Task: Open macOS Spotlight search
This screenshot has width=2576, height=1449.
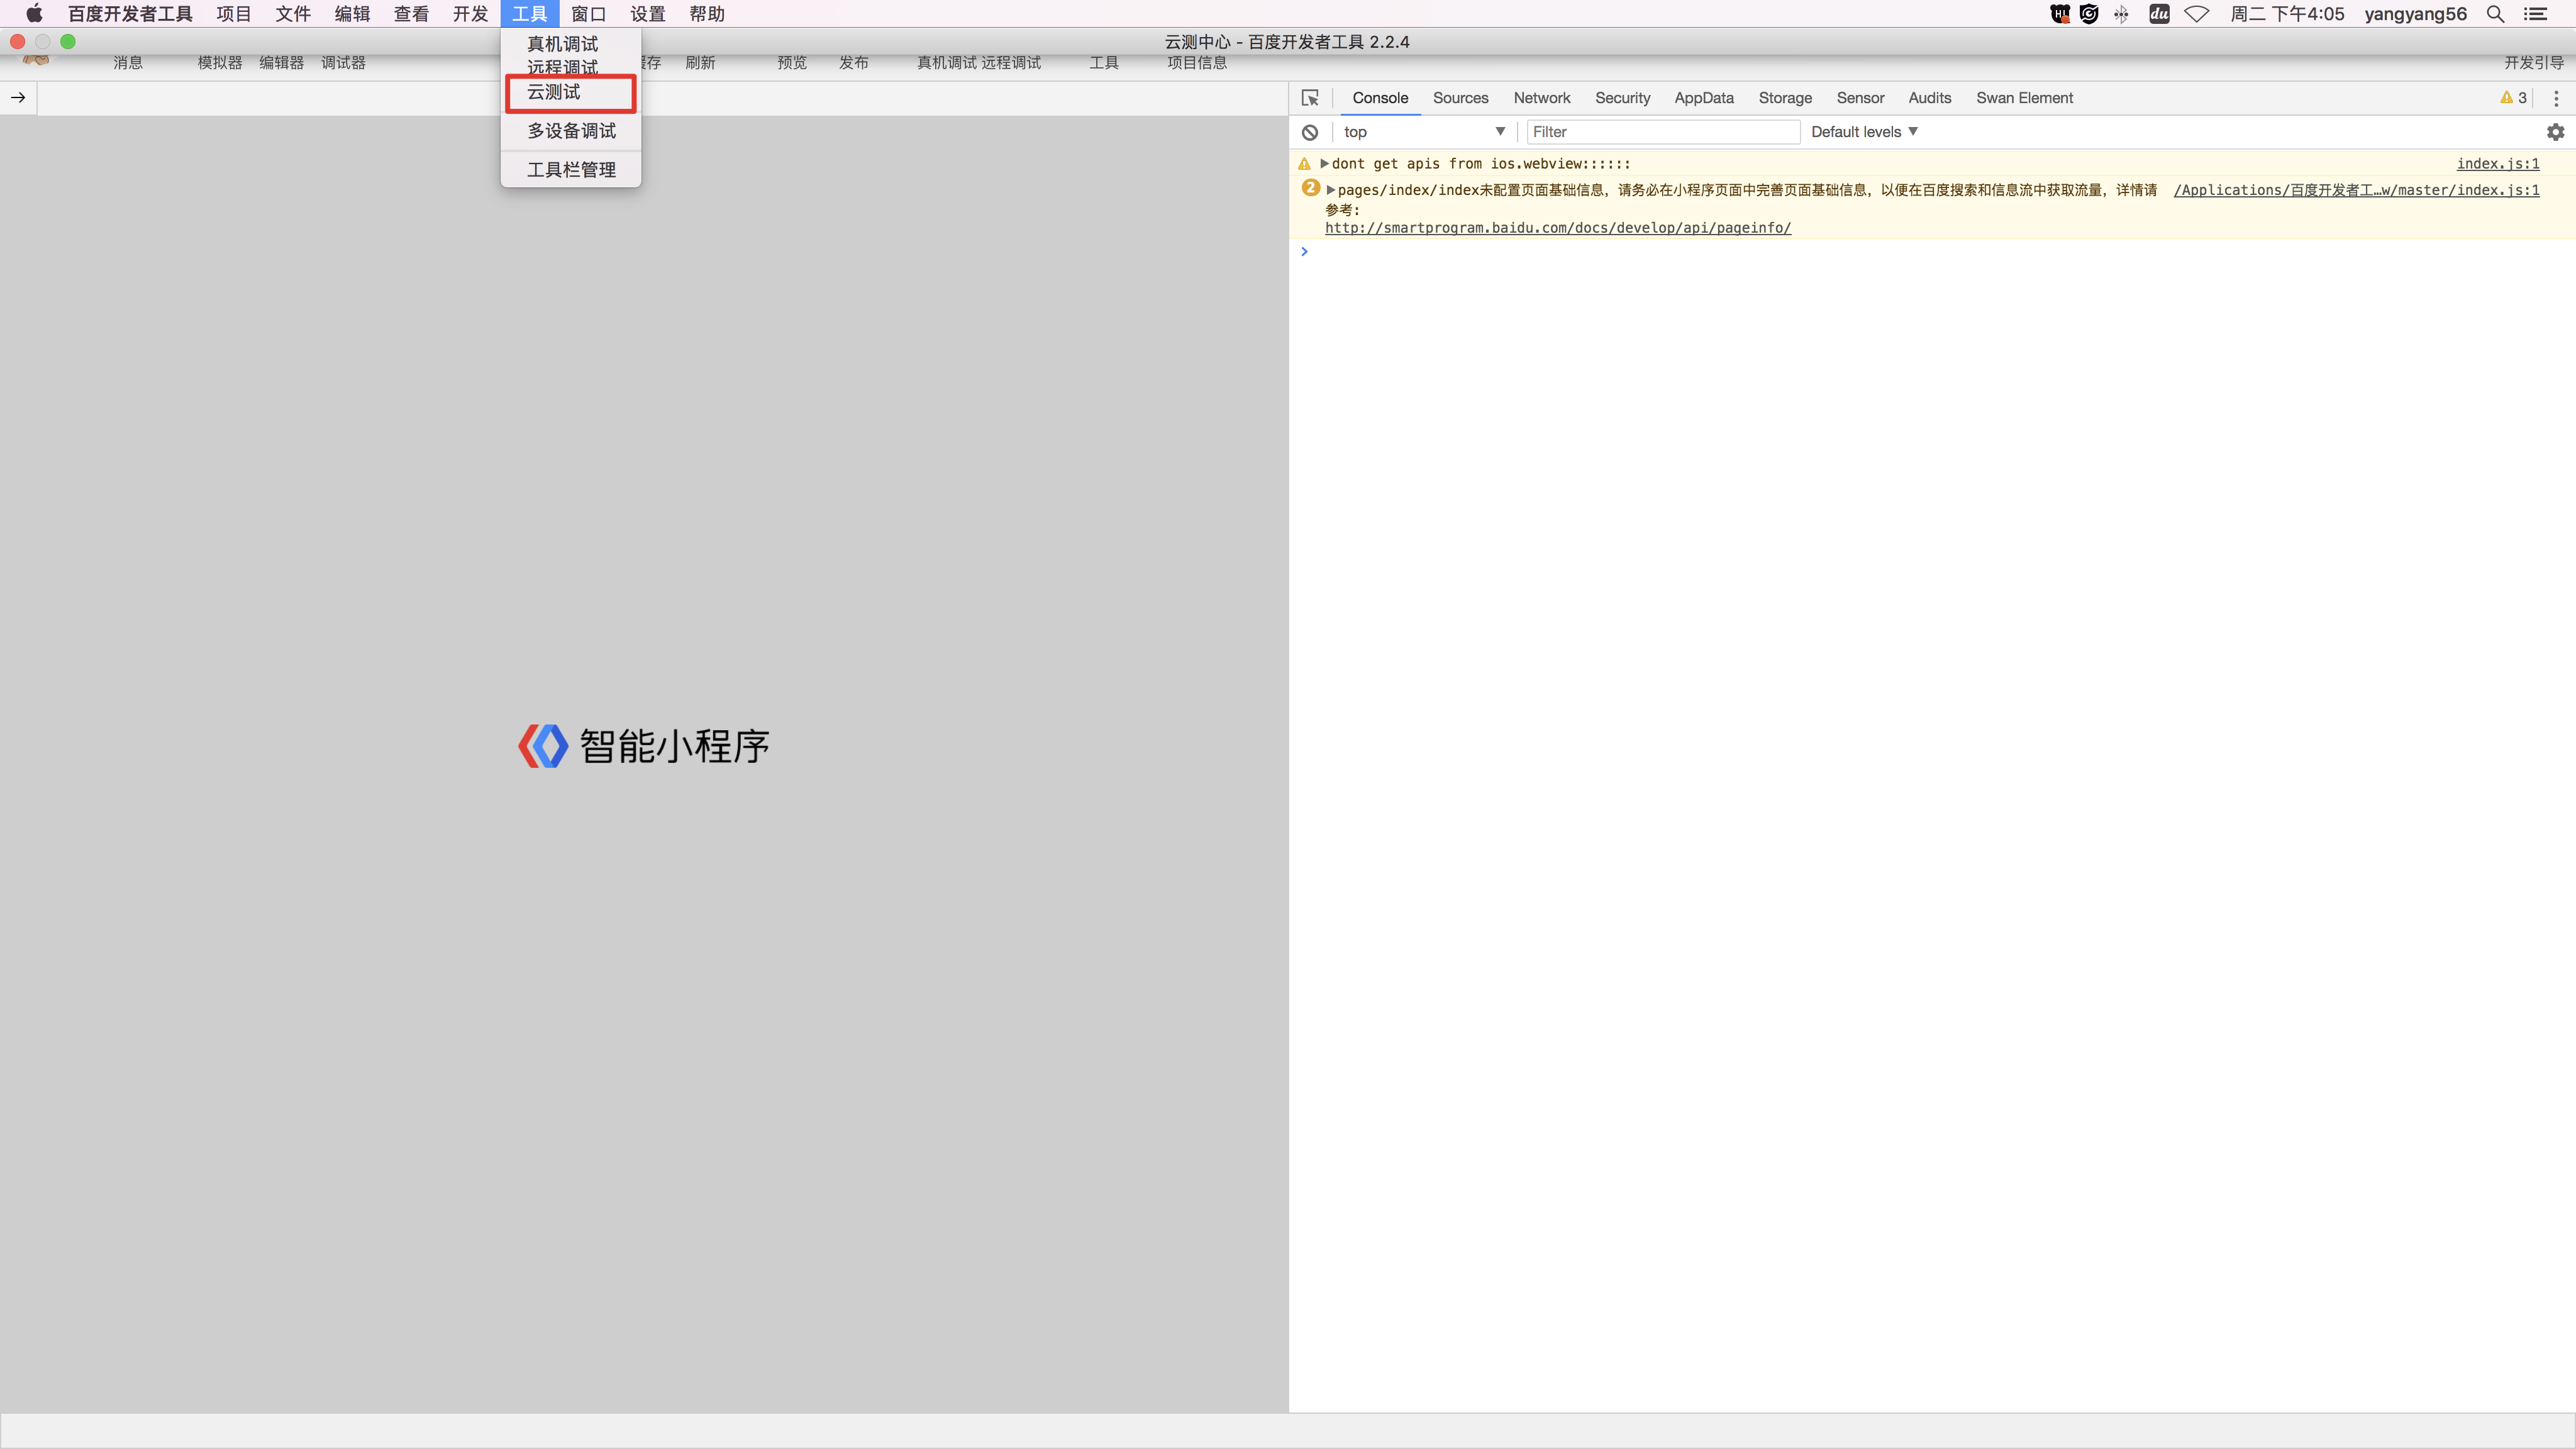Action: pos(2495,14)
